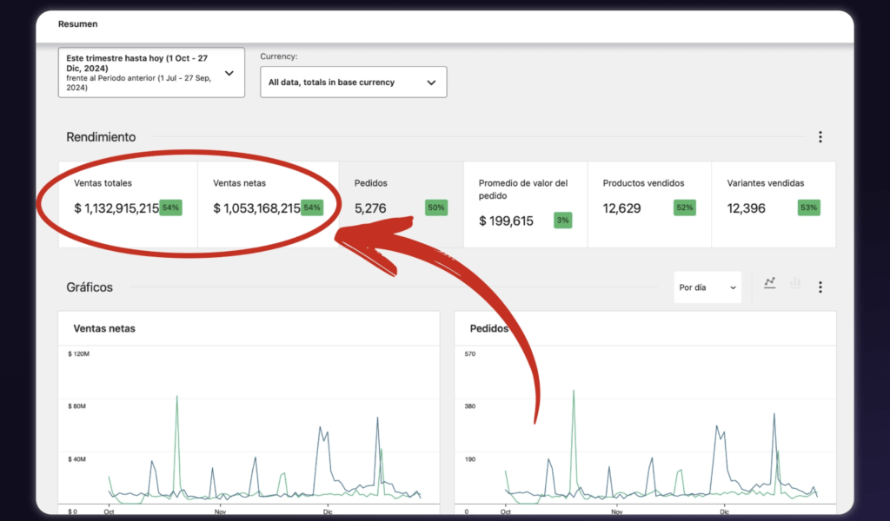Click the 50% badge on Pedidos
Screen dimensions: 890x521
pos(436,208)
